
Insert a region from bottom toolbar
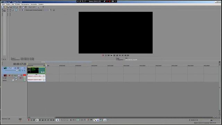91,120
